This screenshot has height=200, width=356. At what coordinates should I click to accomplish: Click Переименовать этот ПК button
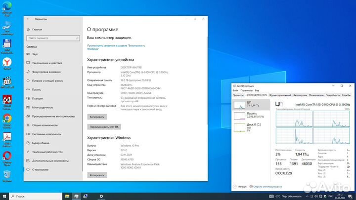coord(104,127)
